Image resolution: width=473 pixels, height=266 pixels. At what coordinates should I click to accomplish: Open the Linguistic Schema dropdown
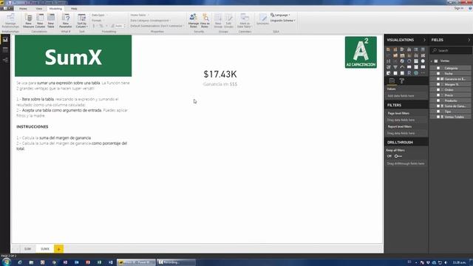point(282,21)
